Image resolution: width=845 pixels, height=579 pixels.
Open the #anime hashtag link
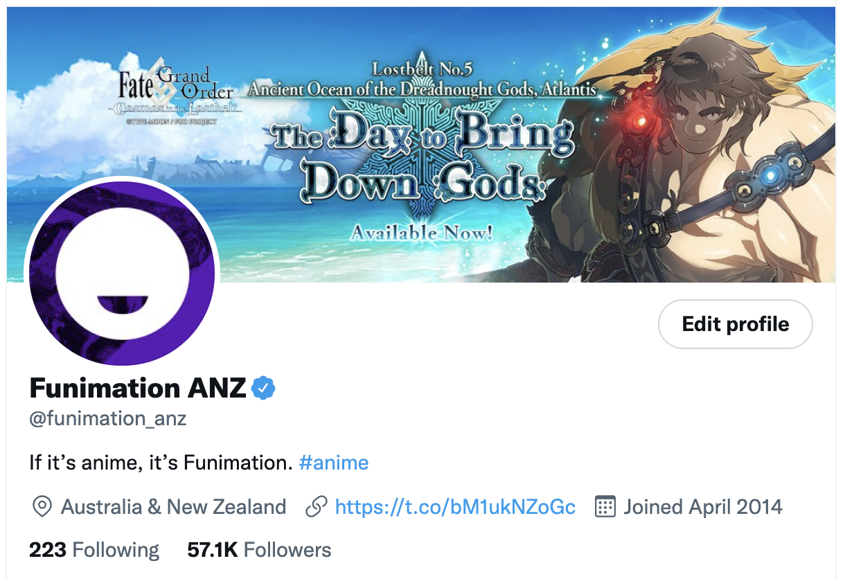pyautogui.click(x=334, y=463)
